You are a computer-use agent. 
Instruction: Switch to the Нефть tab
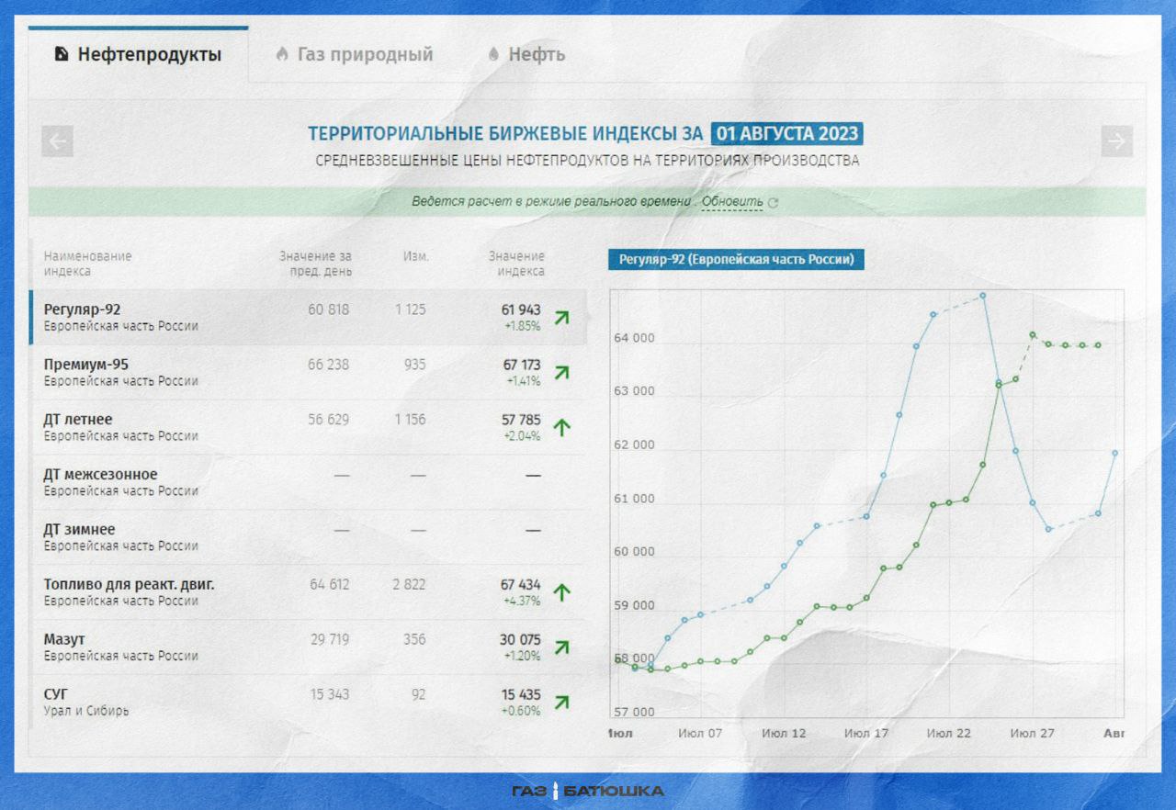[x=526, y=55]
